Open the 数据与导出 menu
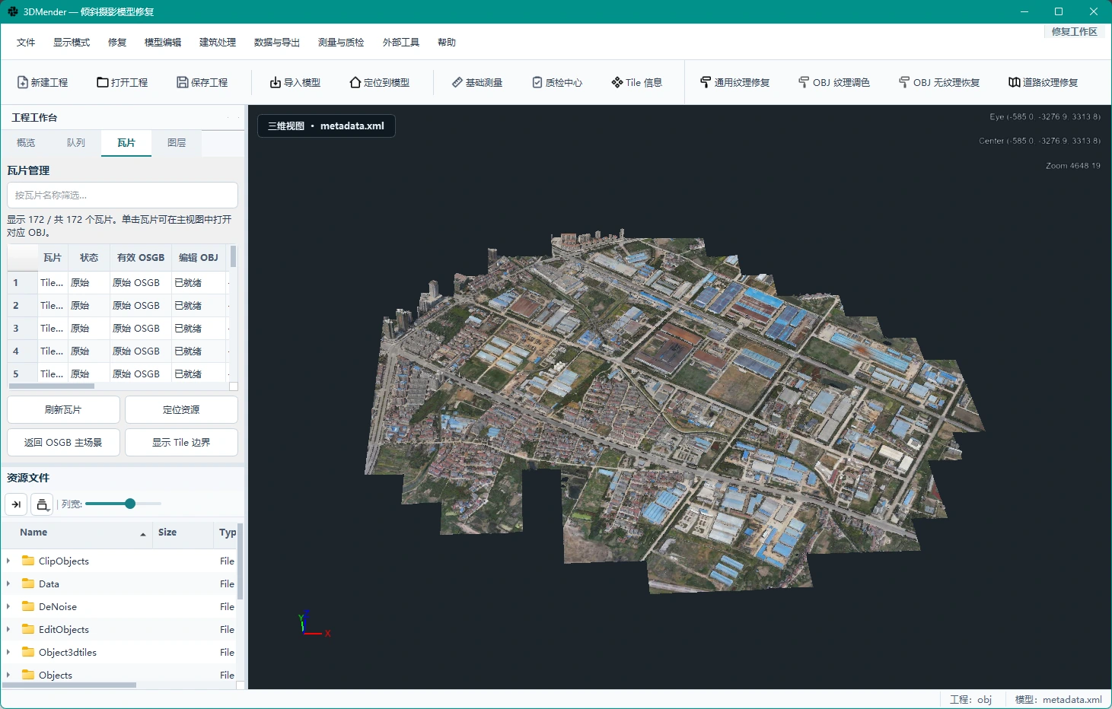Viewport: 1112px width, 709px height. (277, 43)
